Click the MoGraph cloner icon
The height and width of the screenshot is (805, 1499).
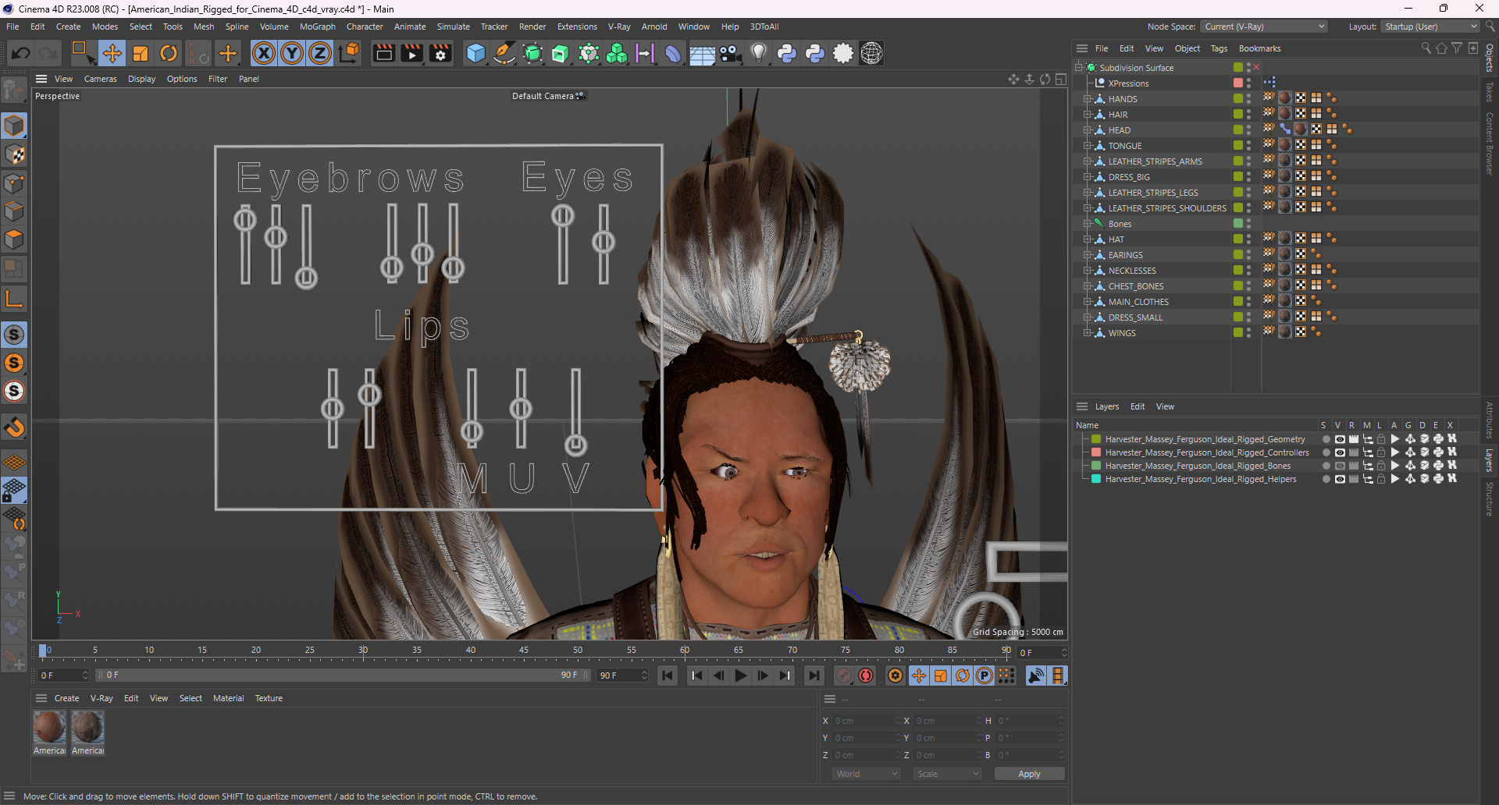(x=617, y=53)
